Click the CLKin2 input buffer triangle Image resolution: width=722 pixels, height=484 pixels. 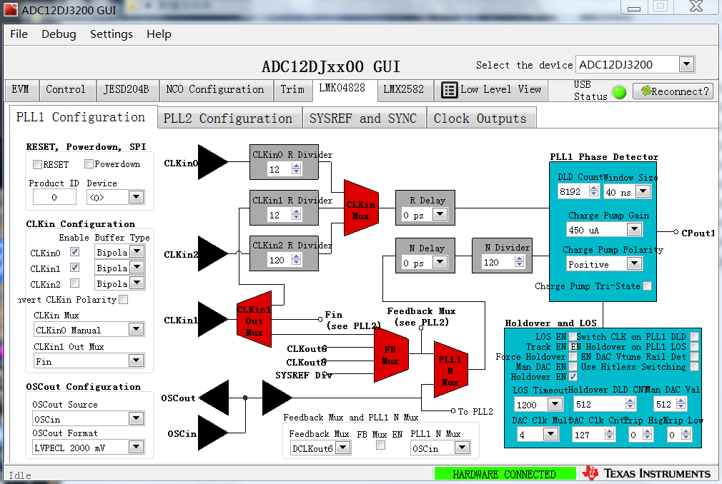coord(213,253)
